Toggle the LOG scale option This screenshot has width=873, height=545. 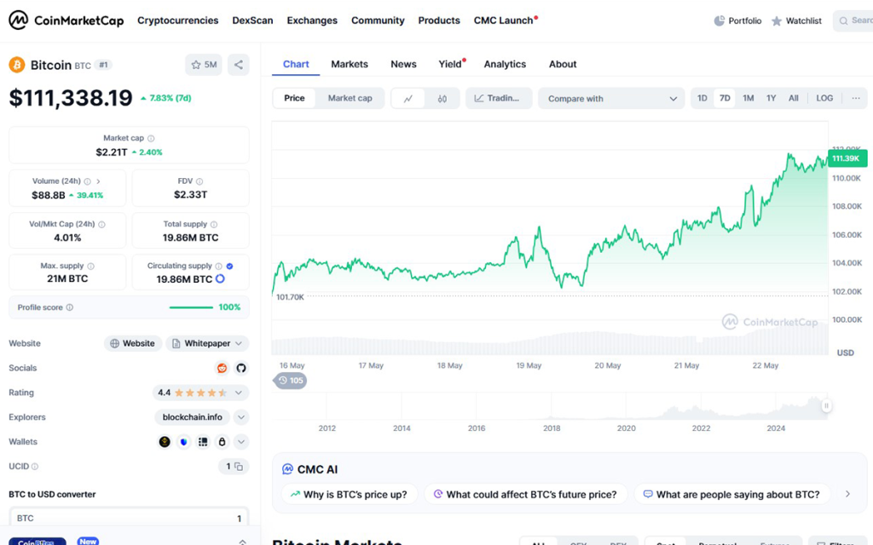[x=824, y=98]
